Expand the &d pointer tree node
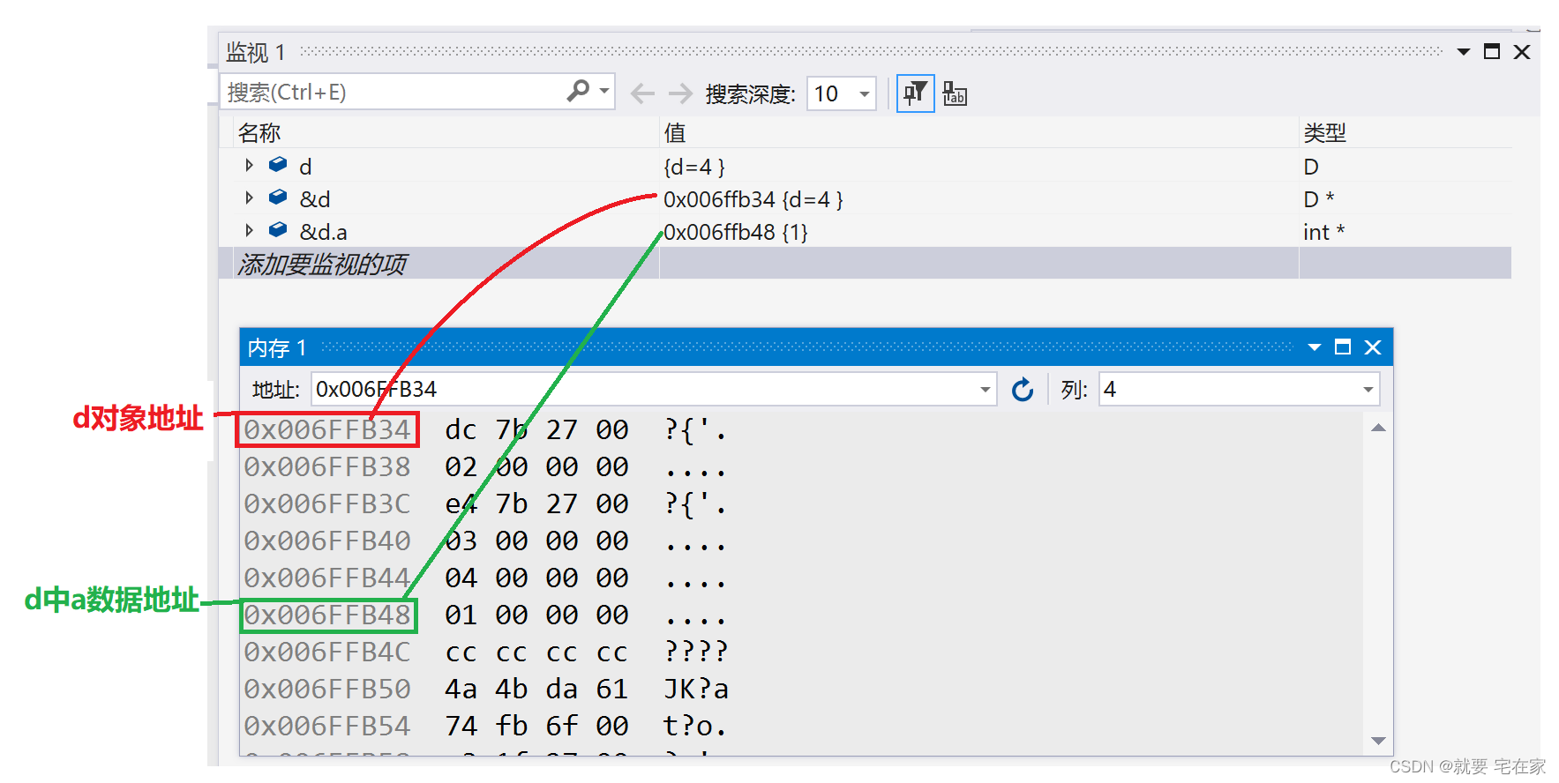This screenshot has height=783, width=1559. pyautogui.click(x=249, y=198)
